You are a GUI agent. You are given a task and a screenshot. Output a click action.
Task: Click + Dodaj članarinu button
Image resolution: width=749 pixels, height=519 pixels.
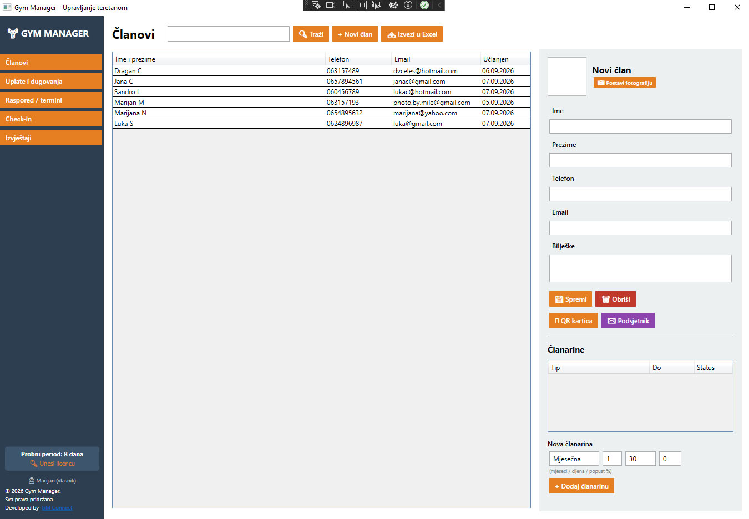point(581,486)
